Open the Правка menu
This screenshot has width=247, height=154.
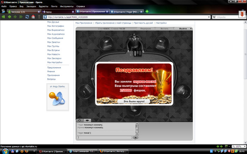coord(13,6)
